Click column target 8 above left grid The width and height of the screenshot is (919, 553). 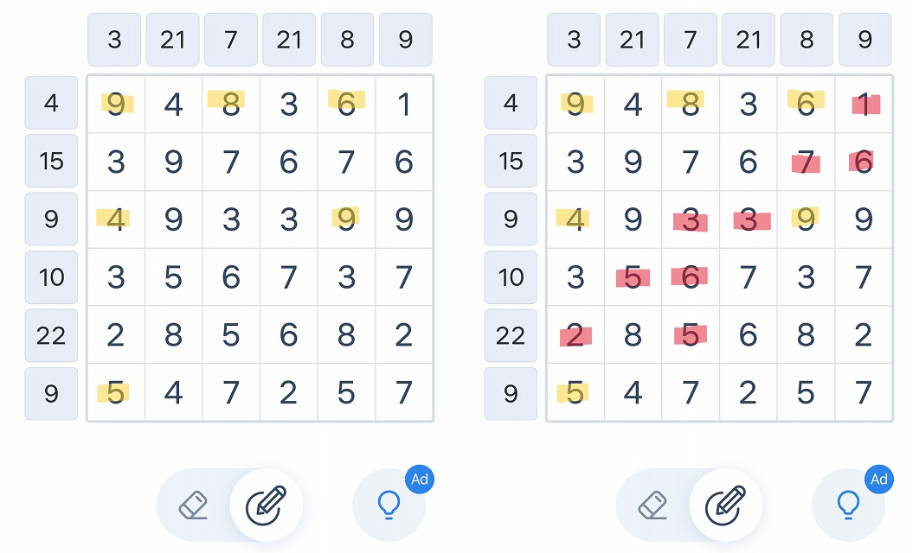pos(347,40)
